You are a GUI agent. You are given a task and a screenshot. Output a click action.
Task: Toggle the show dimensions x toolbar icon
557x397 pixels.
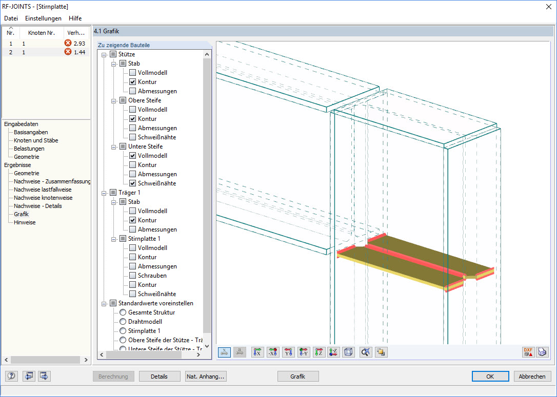224,352
